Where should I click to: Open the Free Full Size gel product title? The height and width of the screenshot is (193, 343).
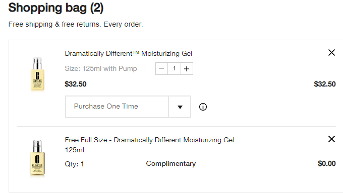[x=149, y=145]
